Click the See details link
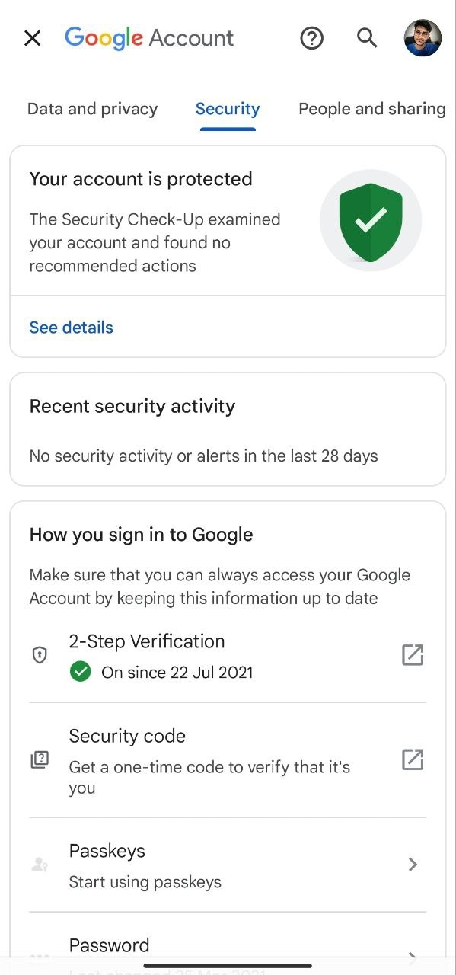Image resolution: width=456 pixels, height=975 pixels. coord(72,328)
